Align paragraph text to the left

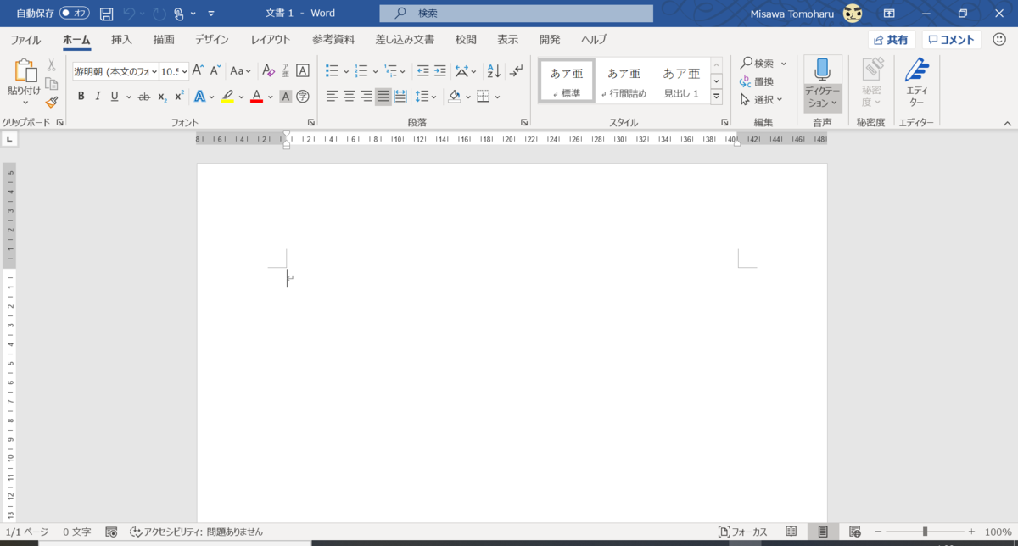(x=333, y=97)
